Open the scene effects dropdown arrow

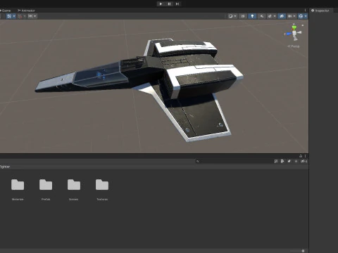click(275, 16)
